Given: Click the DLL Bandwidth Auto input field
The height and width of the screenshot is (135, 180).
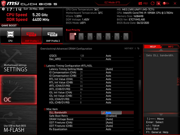Looking at the screenshot, I should point(111,112).
